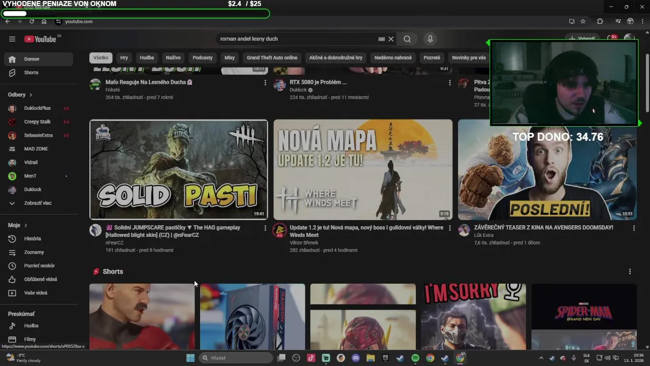
Task: Open Shorts shelf three-dot options menu
Action: [630, 271]
